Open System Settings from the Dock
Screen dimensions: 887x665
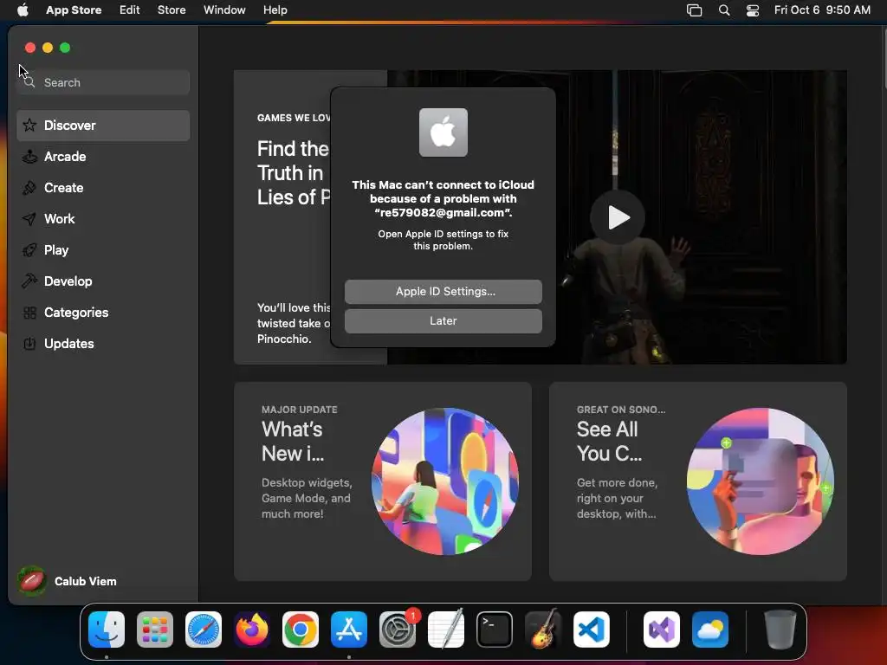point(398,629)
